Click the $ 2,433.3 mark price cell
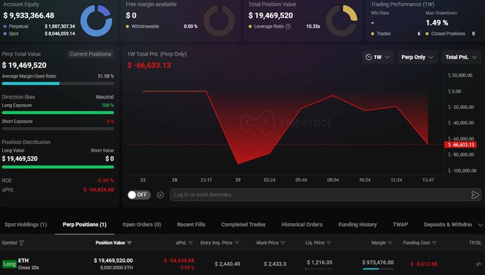The height and width of the screenshot is (275, 485). (275, 264)
